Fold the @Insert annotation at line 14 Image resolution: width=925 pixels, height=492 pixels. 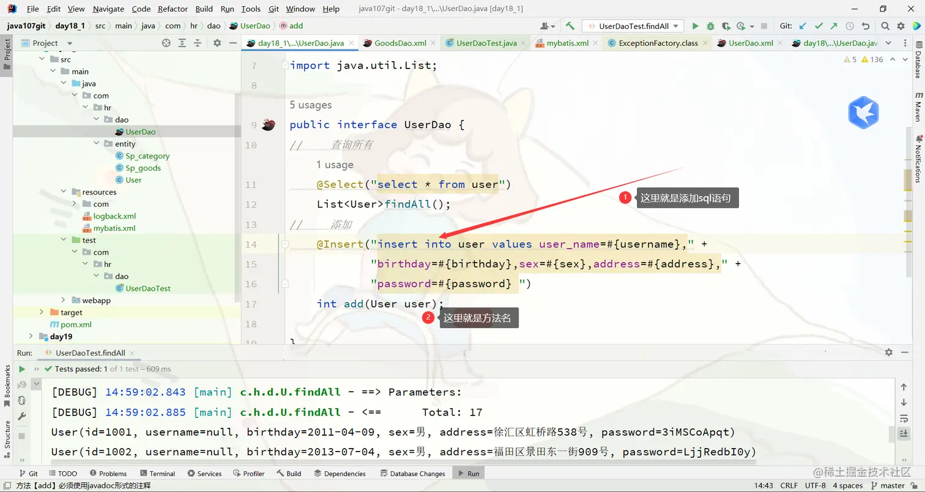[x=285, y=245]
